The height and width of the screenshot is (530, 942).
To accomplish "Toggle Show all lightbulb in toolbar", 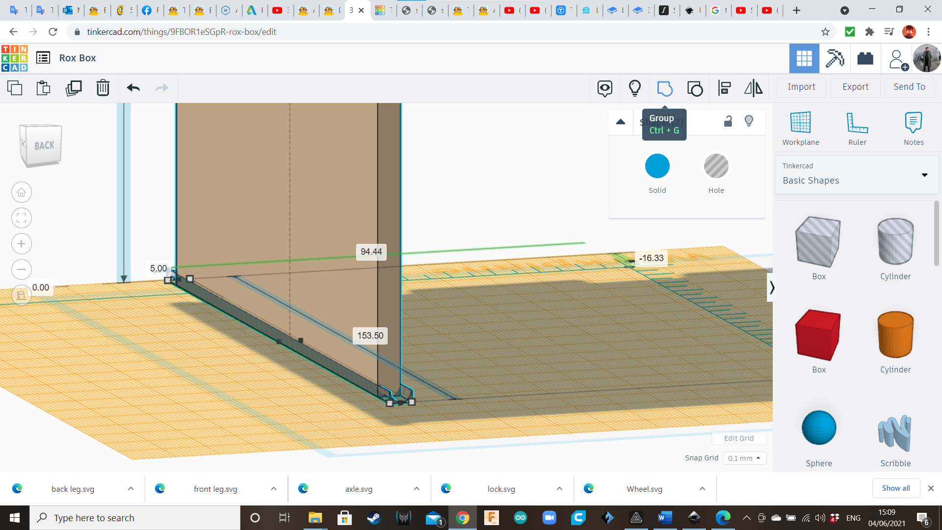I will point(635,88).
